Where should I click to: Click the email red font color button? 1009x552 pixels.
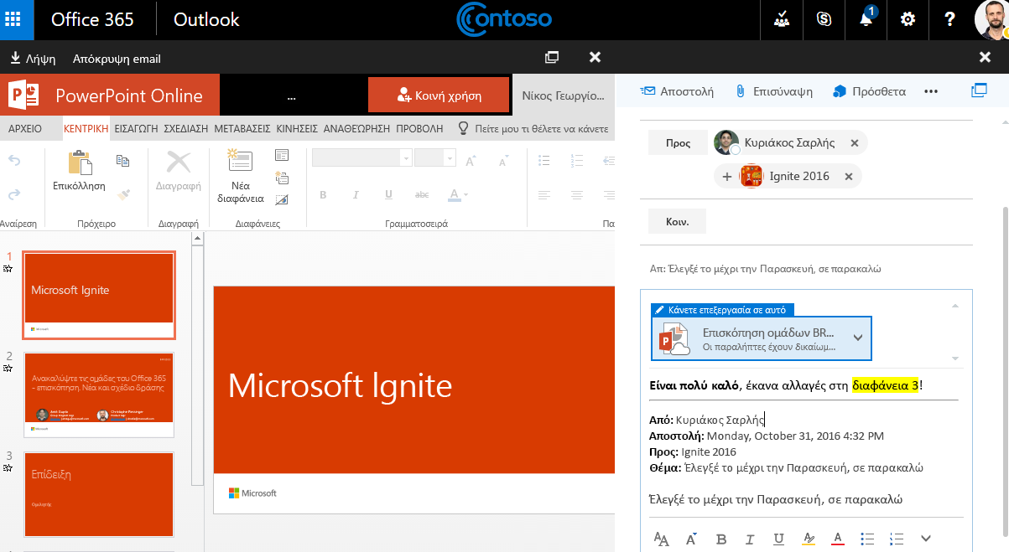(x=837, y=539)
